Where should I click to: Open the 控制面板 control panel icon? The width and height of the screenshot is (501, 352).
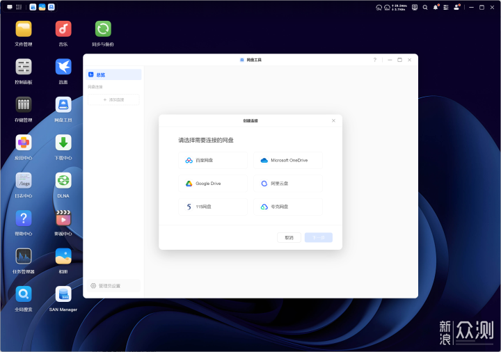tap(24, 67)
